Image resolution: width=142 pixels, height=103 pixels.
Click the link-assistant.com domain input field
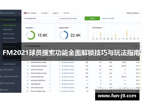41,18
